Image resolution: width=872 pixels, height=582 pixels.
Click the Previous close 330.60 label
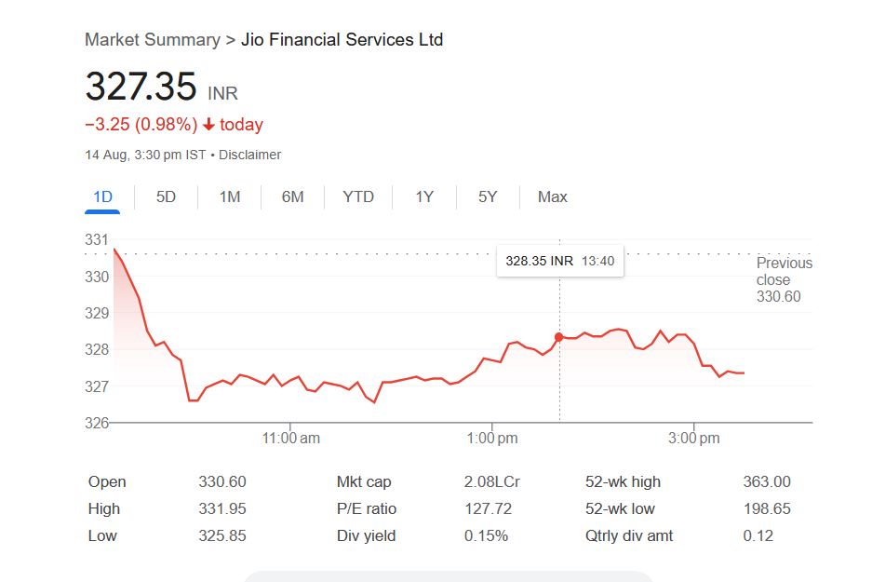point(784,279)
